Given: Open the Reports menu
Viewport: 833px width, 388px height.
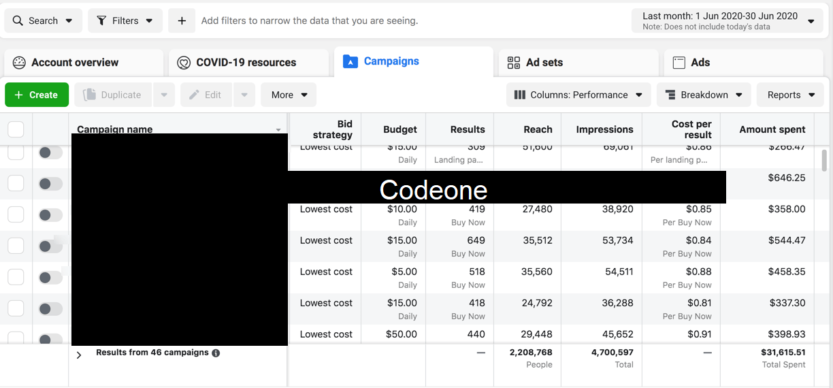Looking at the screenshot, I should pos(789,95).
